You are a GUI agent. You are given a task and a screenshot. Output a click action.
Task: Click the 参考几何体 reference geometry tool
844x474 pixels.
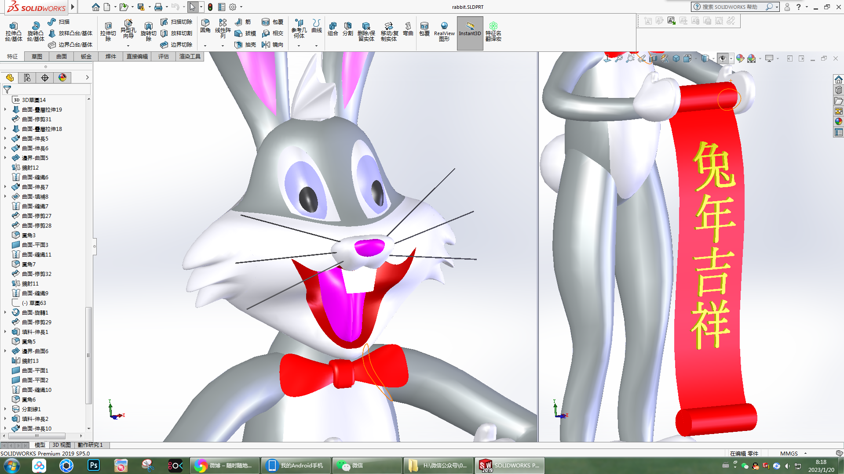point(299,29)
